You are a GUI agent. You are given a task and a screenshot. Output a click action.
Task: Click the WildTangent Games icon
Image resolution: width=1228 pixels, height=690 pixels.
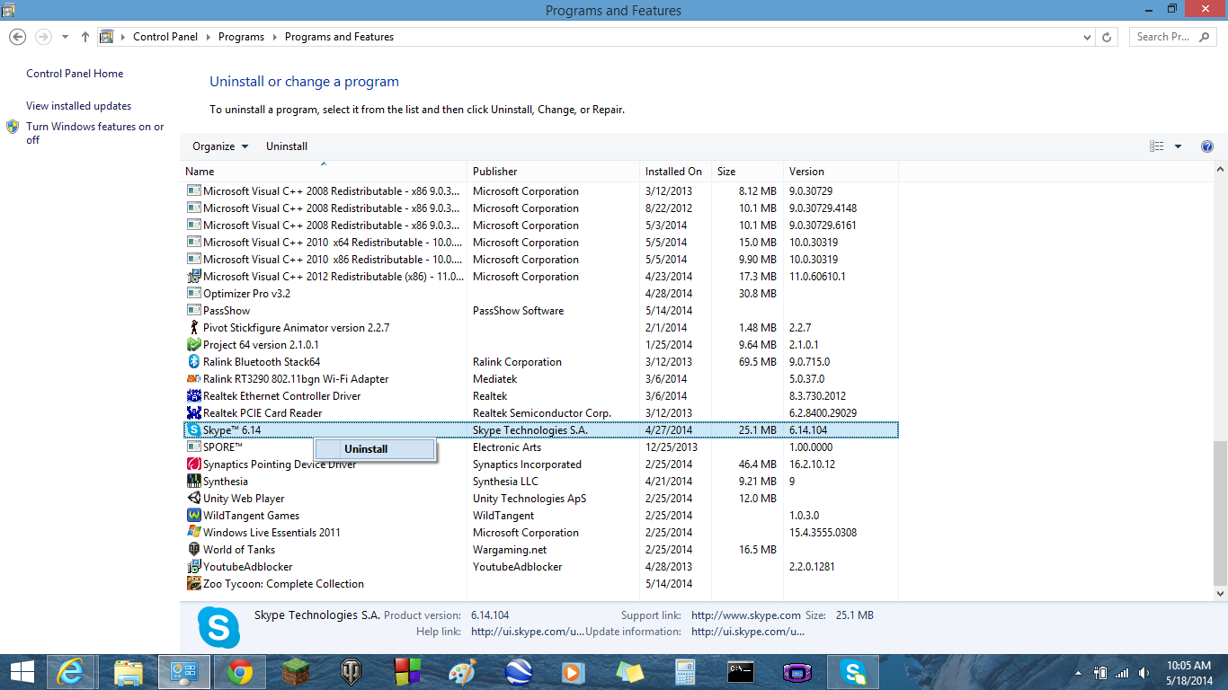194,516
